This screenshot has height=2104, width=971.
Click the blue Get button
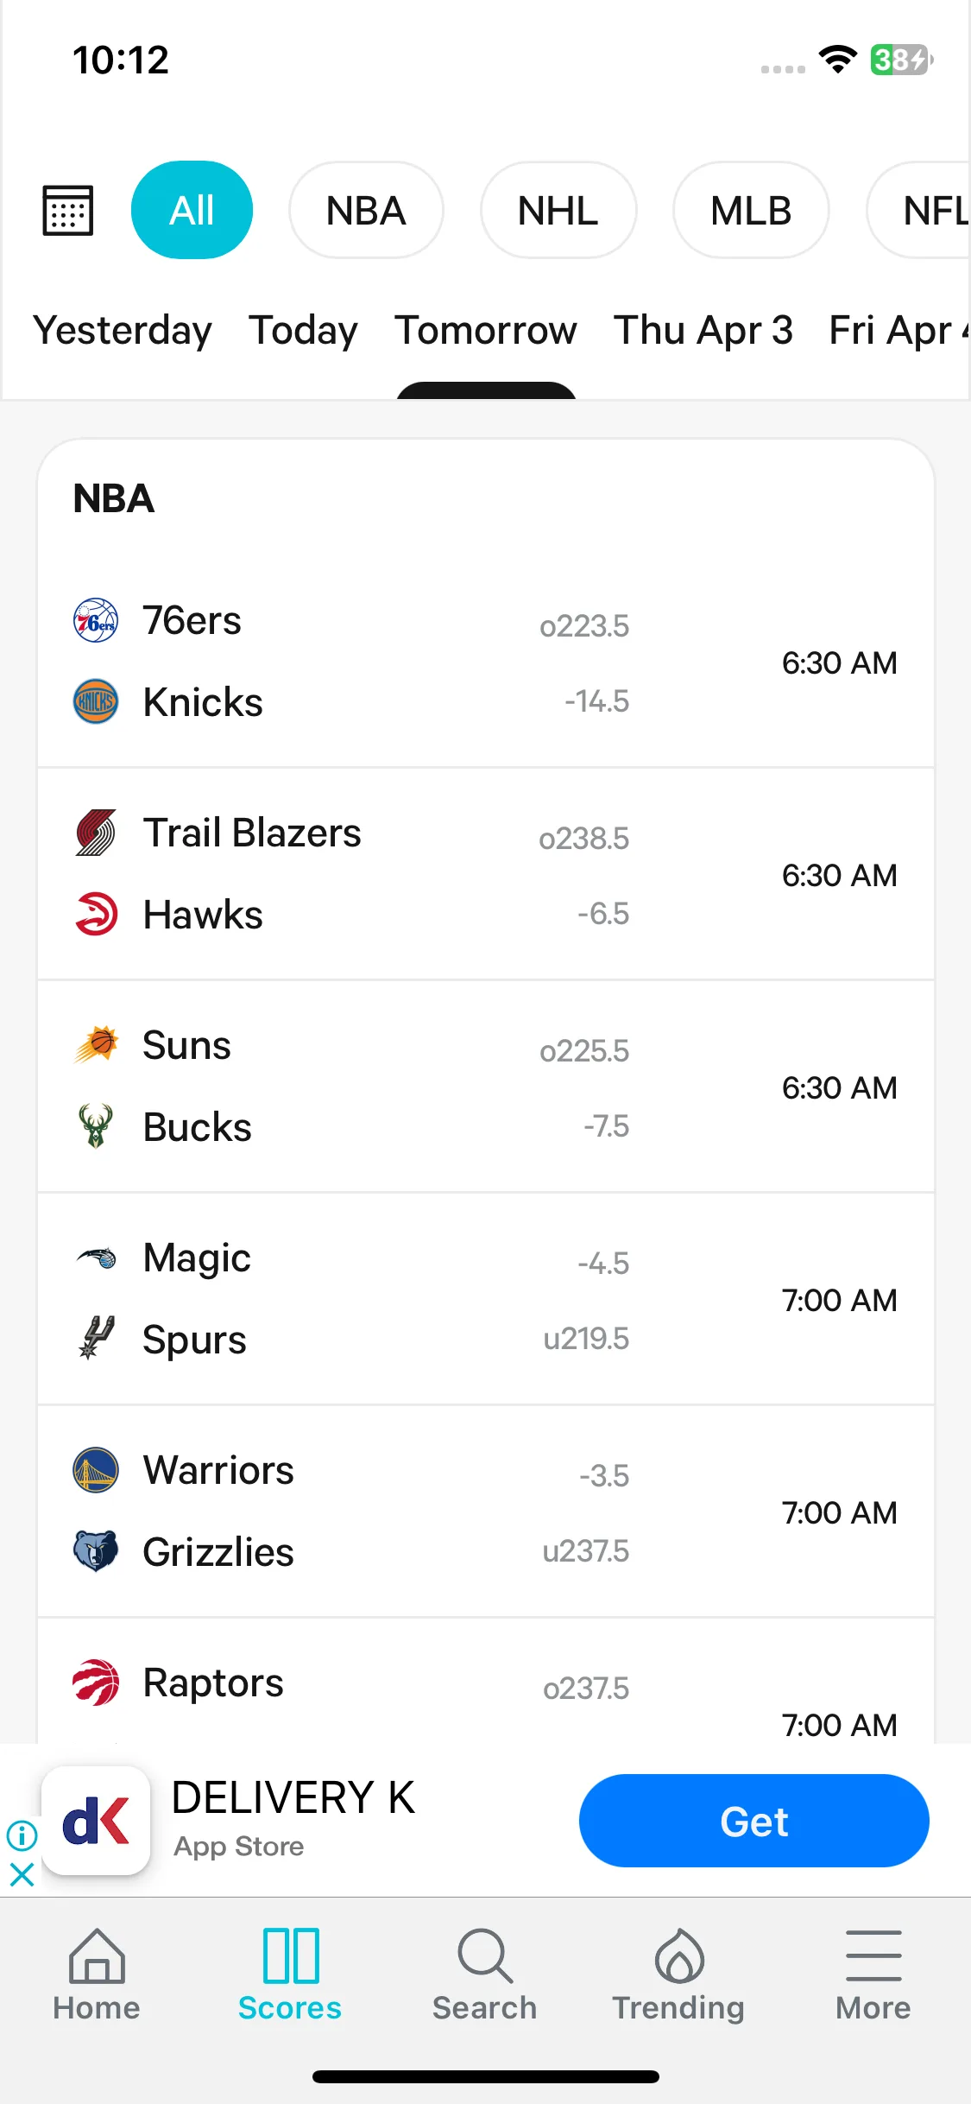pos(754,1821)
